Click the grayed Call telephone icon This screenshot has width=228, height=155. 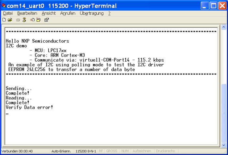(x=18, y=20)
